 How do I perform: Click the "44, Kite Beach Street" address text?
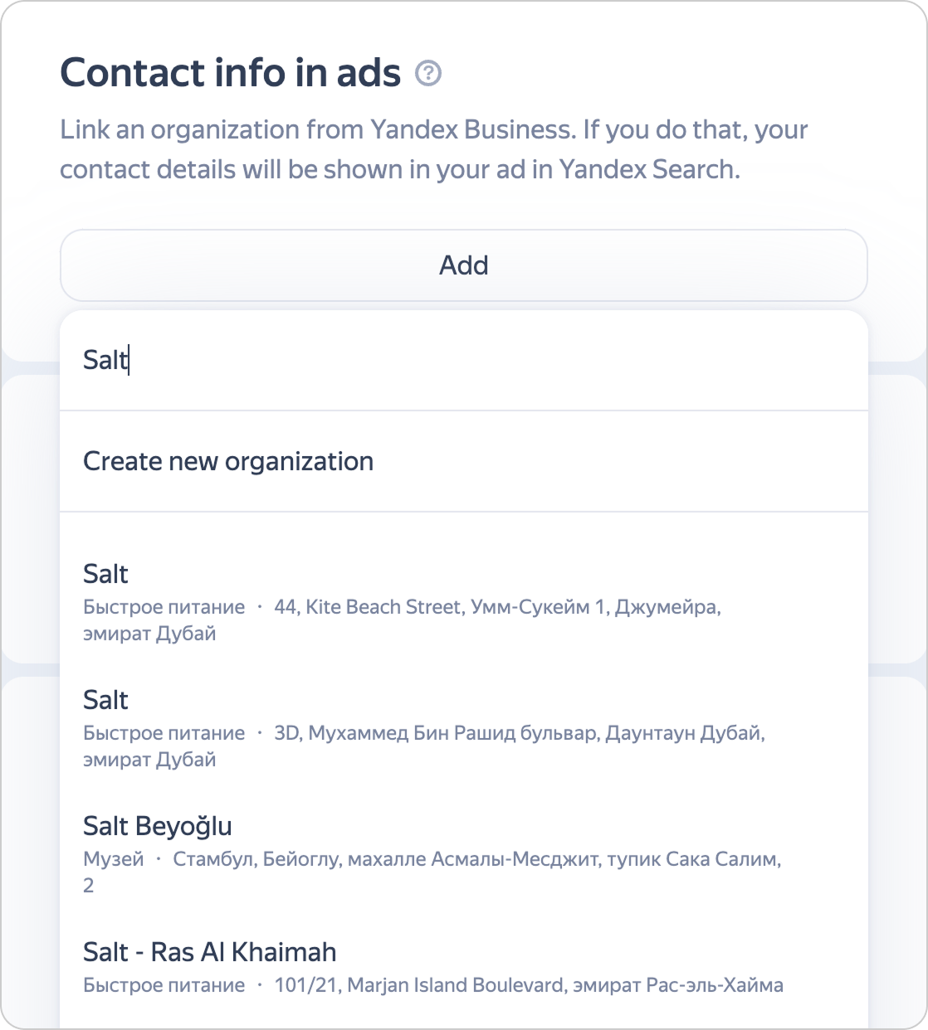497,607
